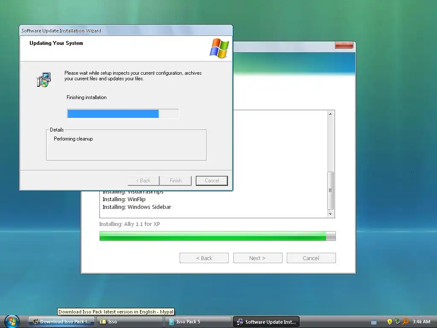Image resolution: width=437 pixels, height=328 pixels.
Task: Click 'Installing: Alky 1.1 for XP' status text
Action: coord(130,224)
